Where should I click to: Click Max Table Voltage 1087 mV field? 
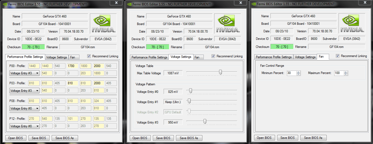pyautogui.click(x=173, y=73)
